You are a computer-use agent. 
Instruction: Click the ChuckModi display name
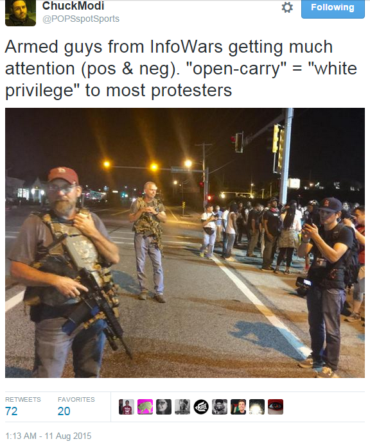(x=73, y=6)
